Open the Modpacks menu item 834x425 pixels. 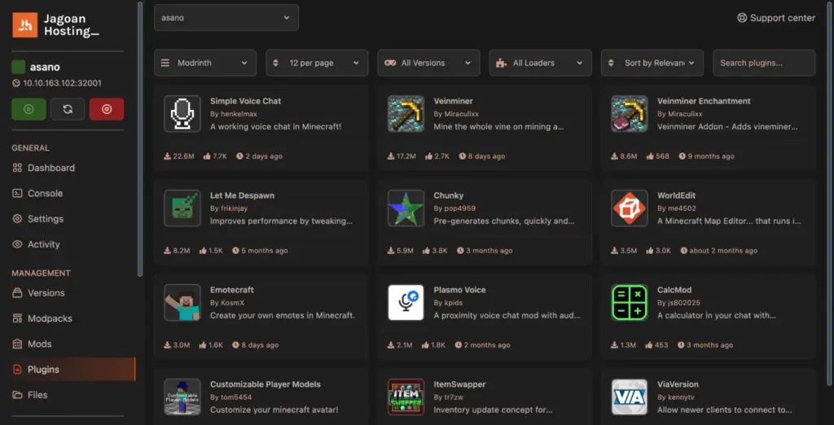50,318
